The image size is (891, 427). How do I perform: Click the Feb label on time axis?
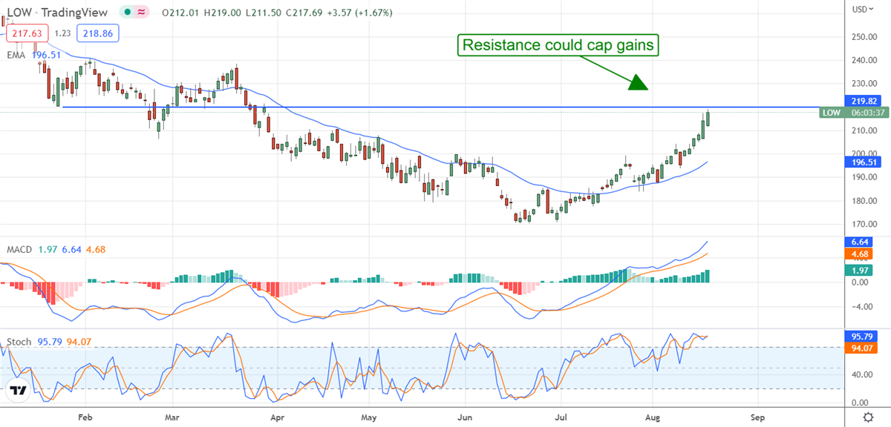point(86,416)
